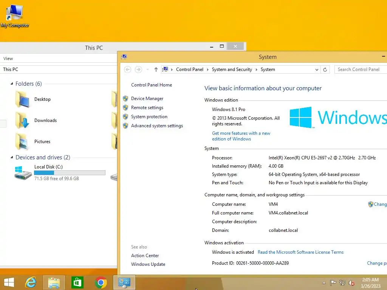Open the View tab in This PC
387x290 pixels.
(8, 59)
